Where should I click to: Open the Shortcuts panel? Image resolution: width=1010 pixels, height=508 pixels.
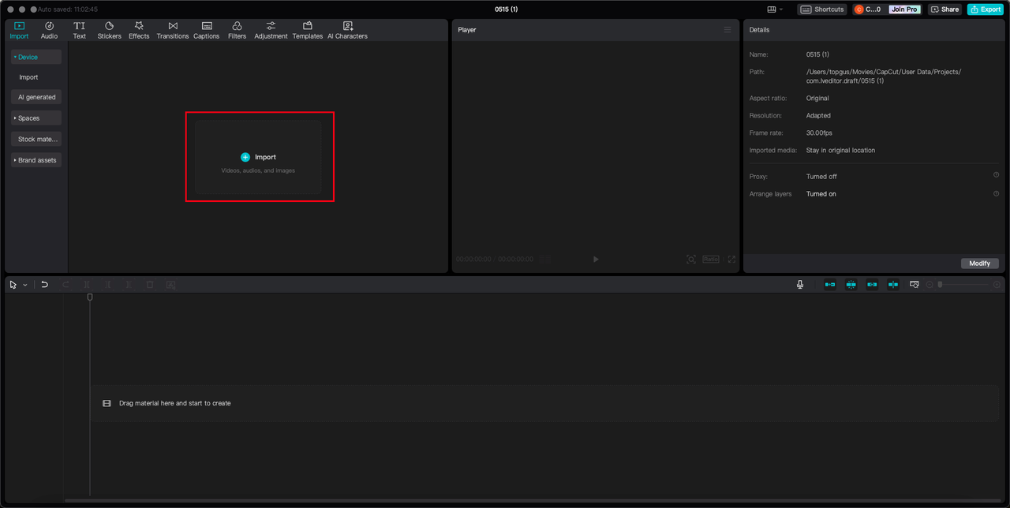822,9
